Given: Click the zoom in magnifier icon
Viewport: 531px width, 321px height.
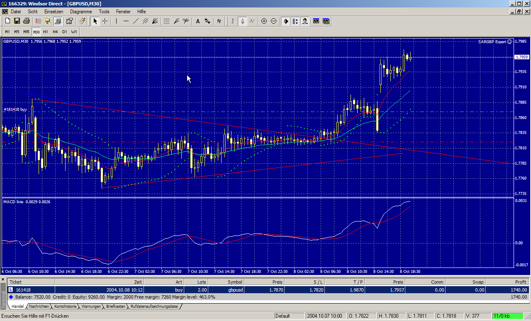Looking at the screenshot, I should [264, 21].
